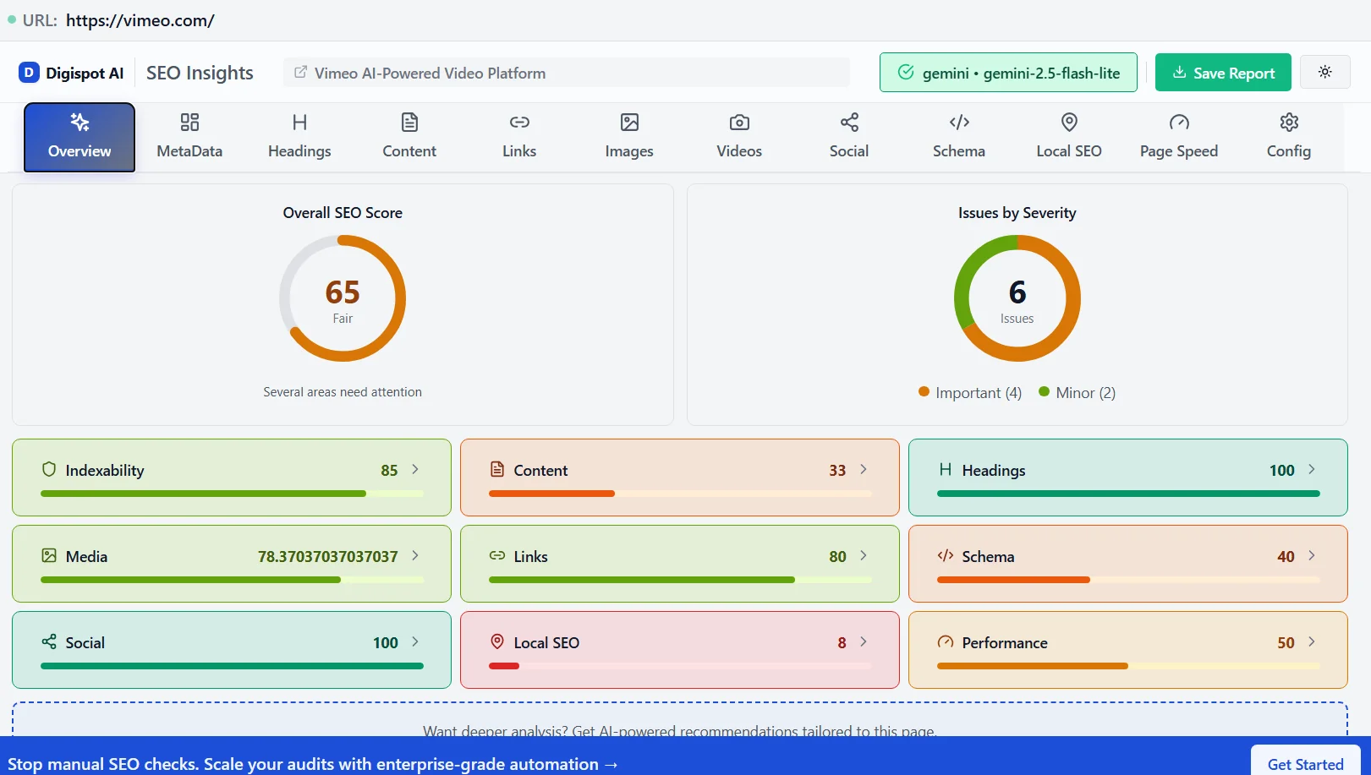Click the Get Started button
This screenshot has height=775, width=1371.
click(1304, 762)
